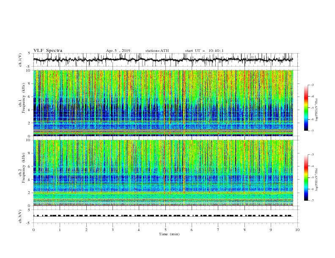Click the "-5" tick on upper colorbar
335x258 pixels.
click(x=312, y=108)
